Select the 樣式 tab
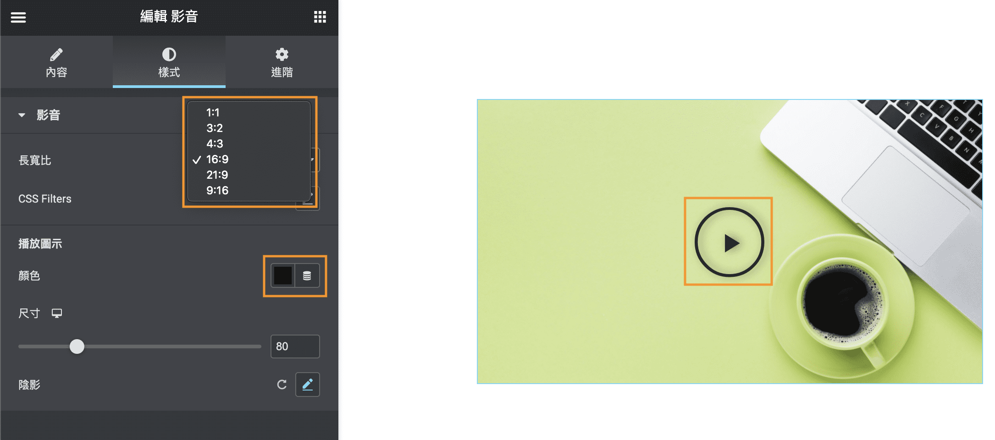Image resolution: width=995 pixels, height=440 pixels. pyautogui.click(x=169, y=62)
